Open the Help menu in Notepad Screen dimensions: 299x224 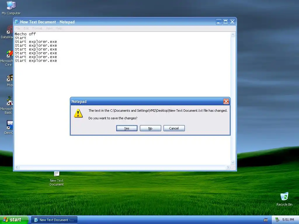[x=59, y=28]
